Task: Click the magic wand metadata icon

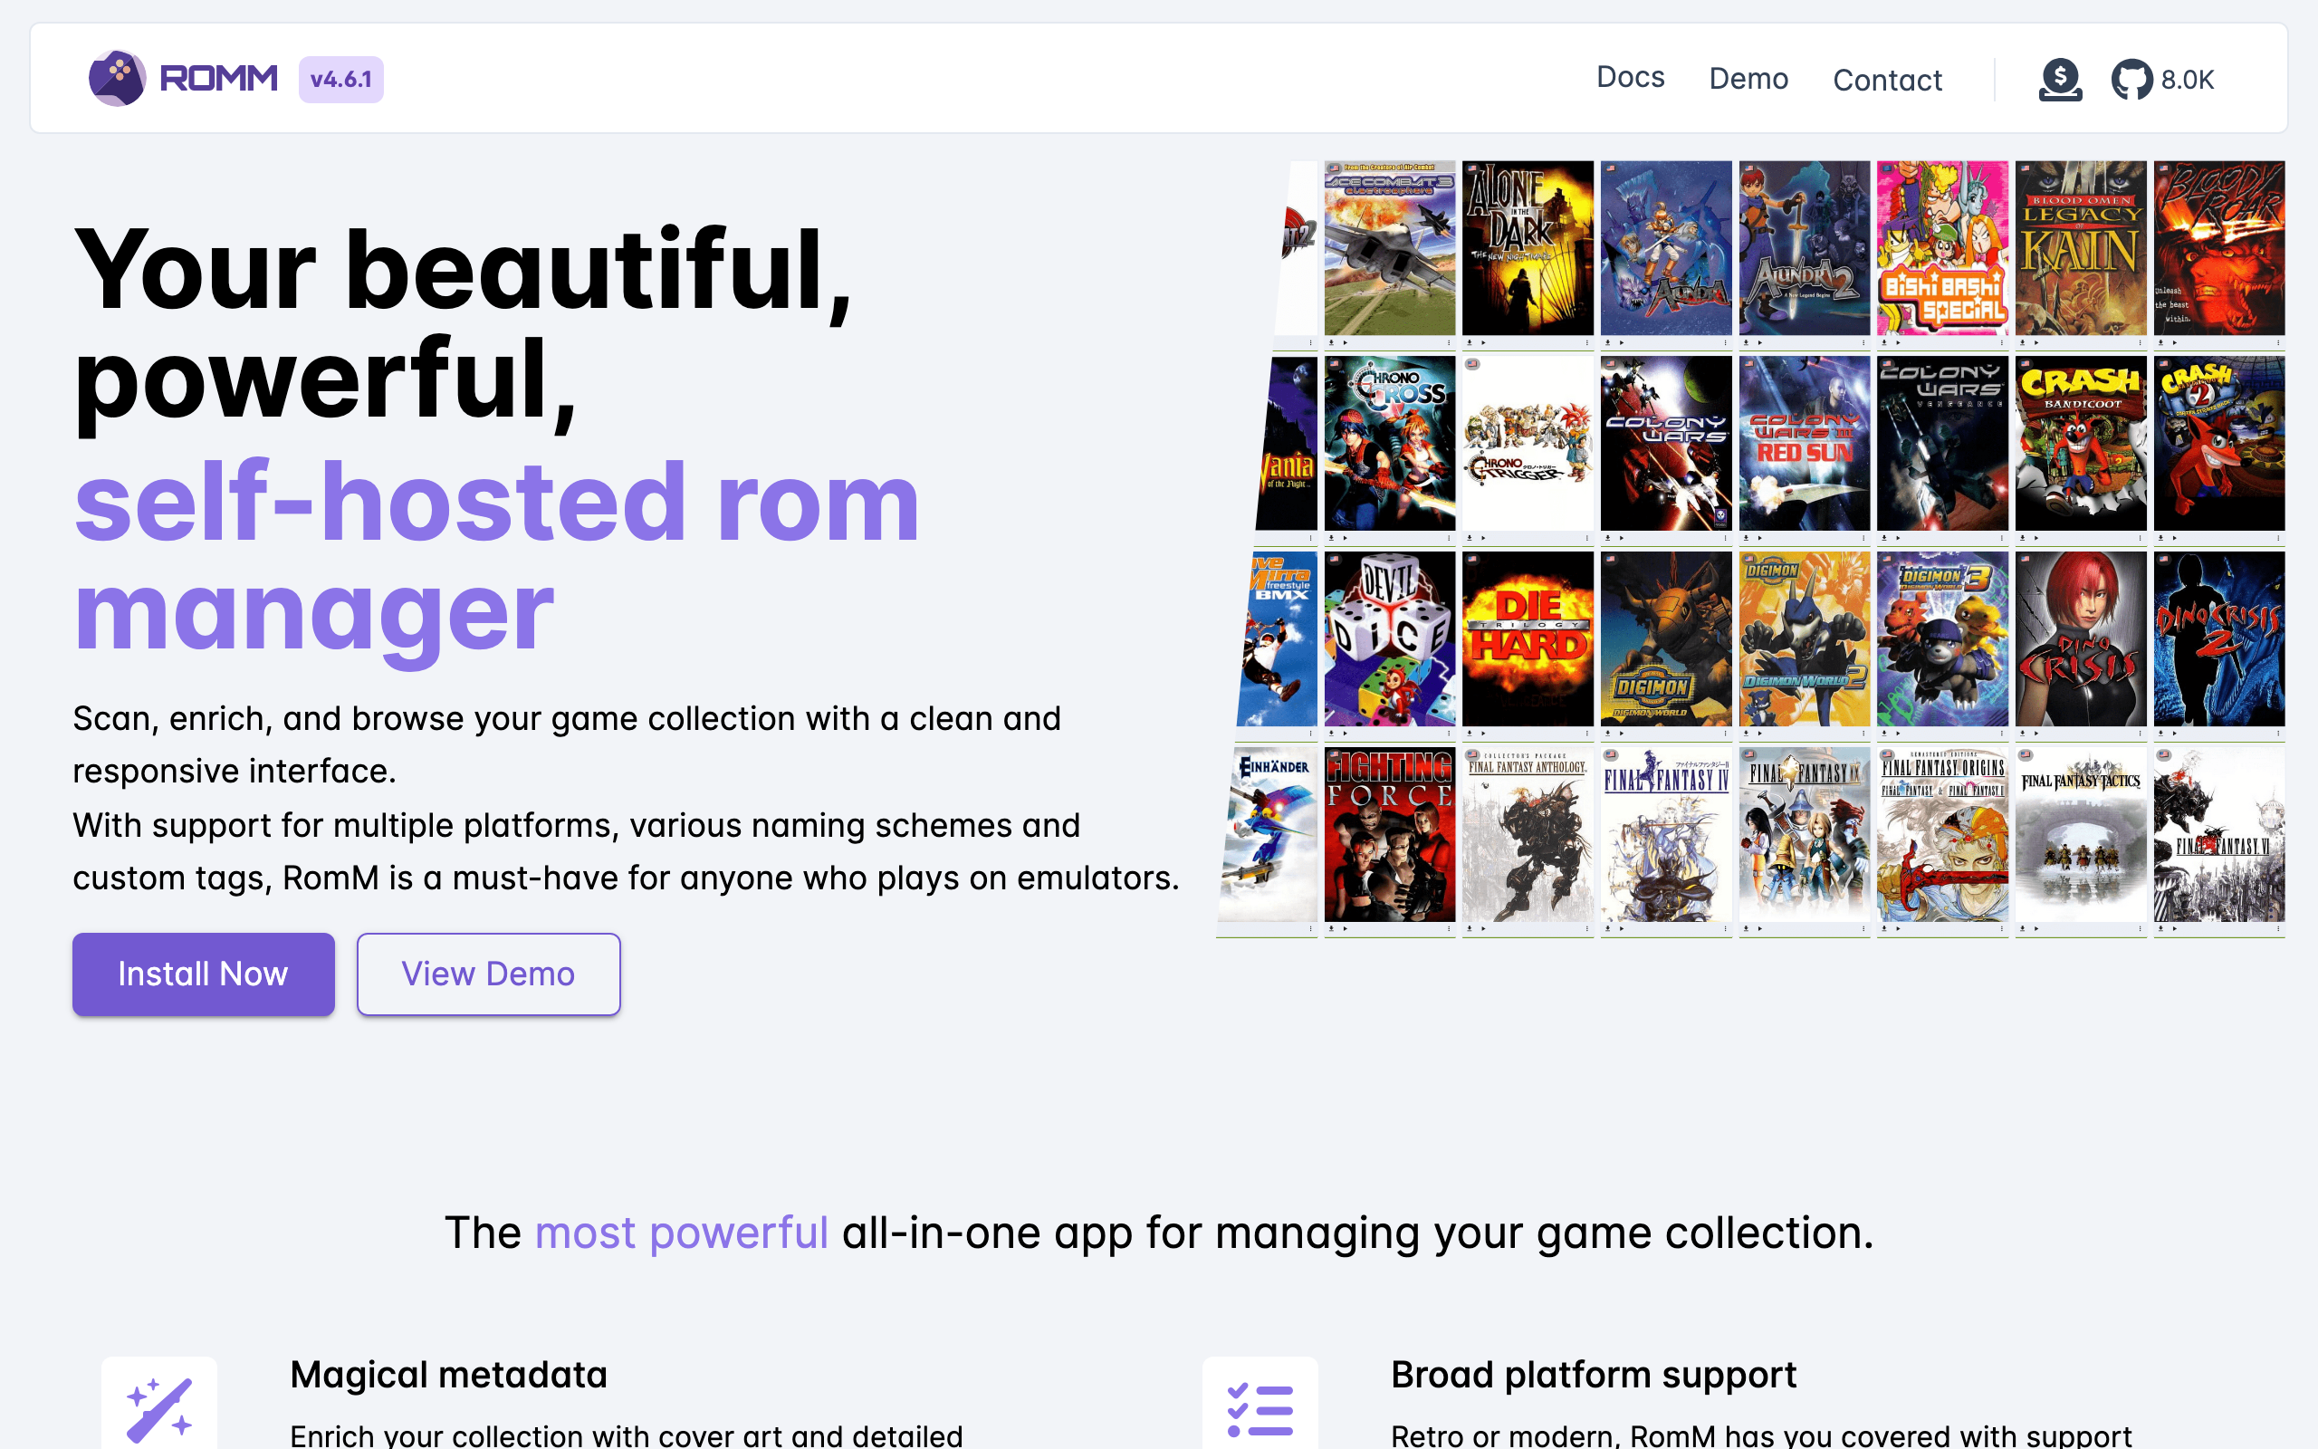Action: 159,1409
